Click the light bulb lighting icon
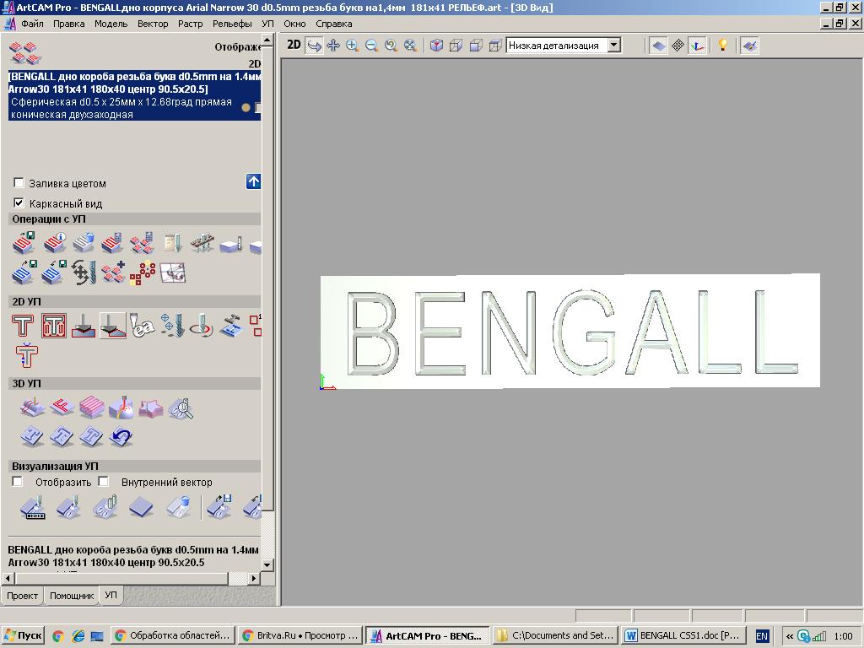The image size is (864, 648). coord(722,46)
